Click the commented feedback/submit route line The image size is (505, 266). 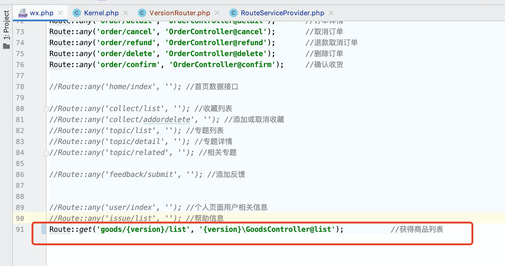[147, 174]
